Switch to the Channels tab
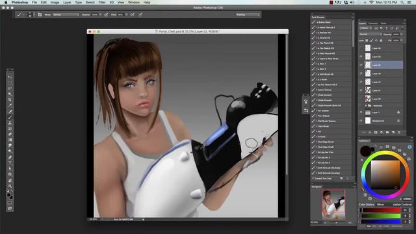 click(x=373, y=23)
